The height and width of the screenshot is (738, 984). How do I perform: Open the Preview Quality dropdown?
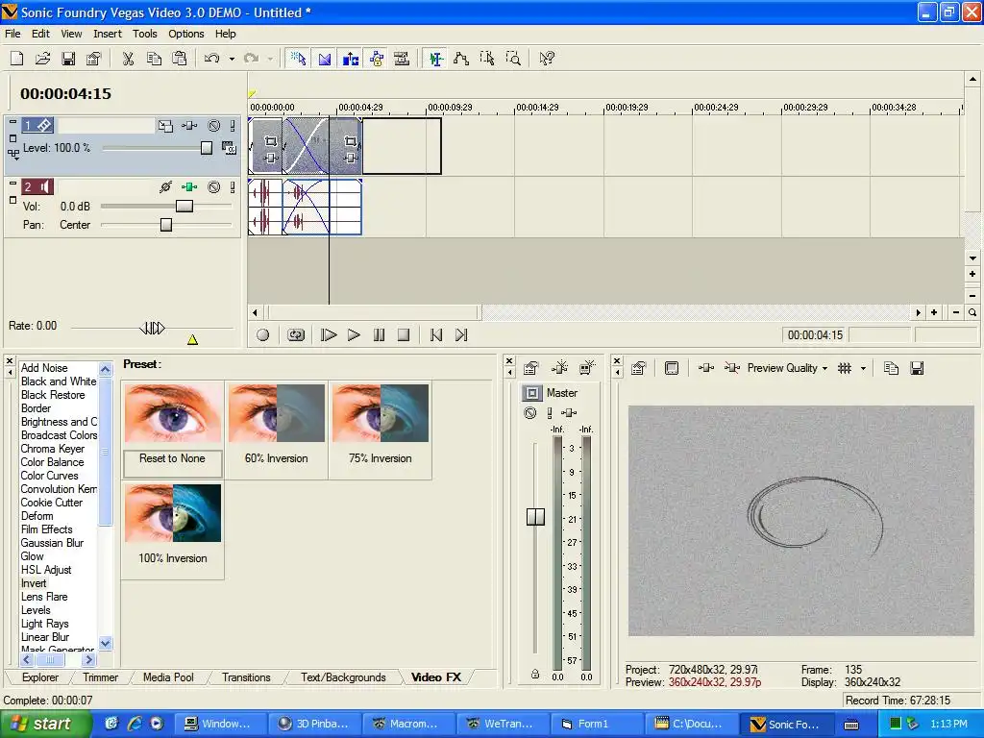tap(787, 368)
